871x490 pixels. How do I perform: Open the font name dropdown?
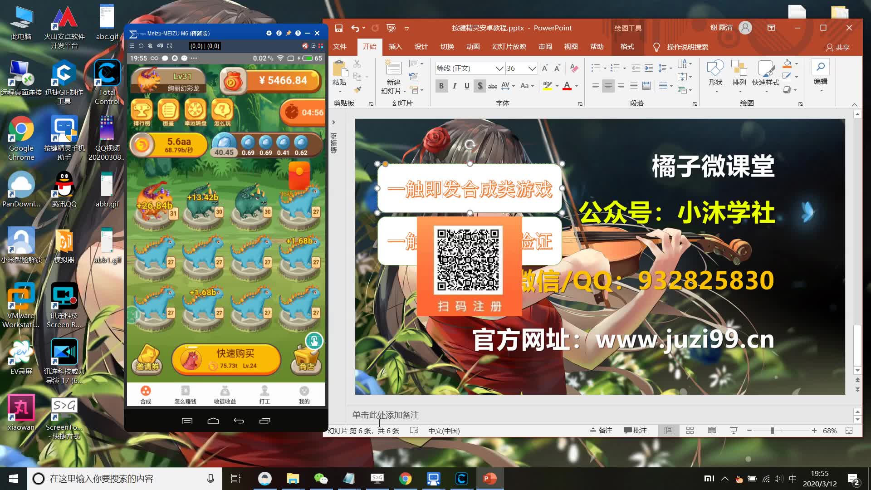[499, 69]
